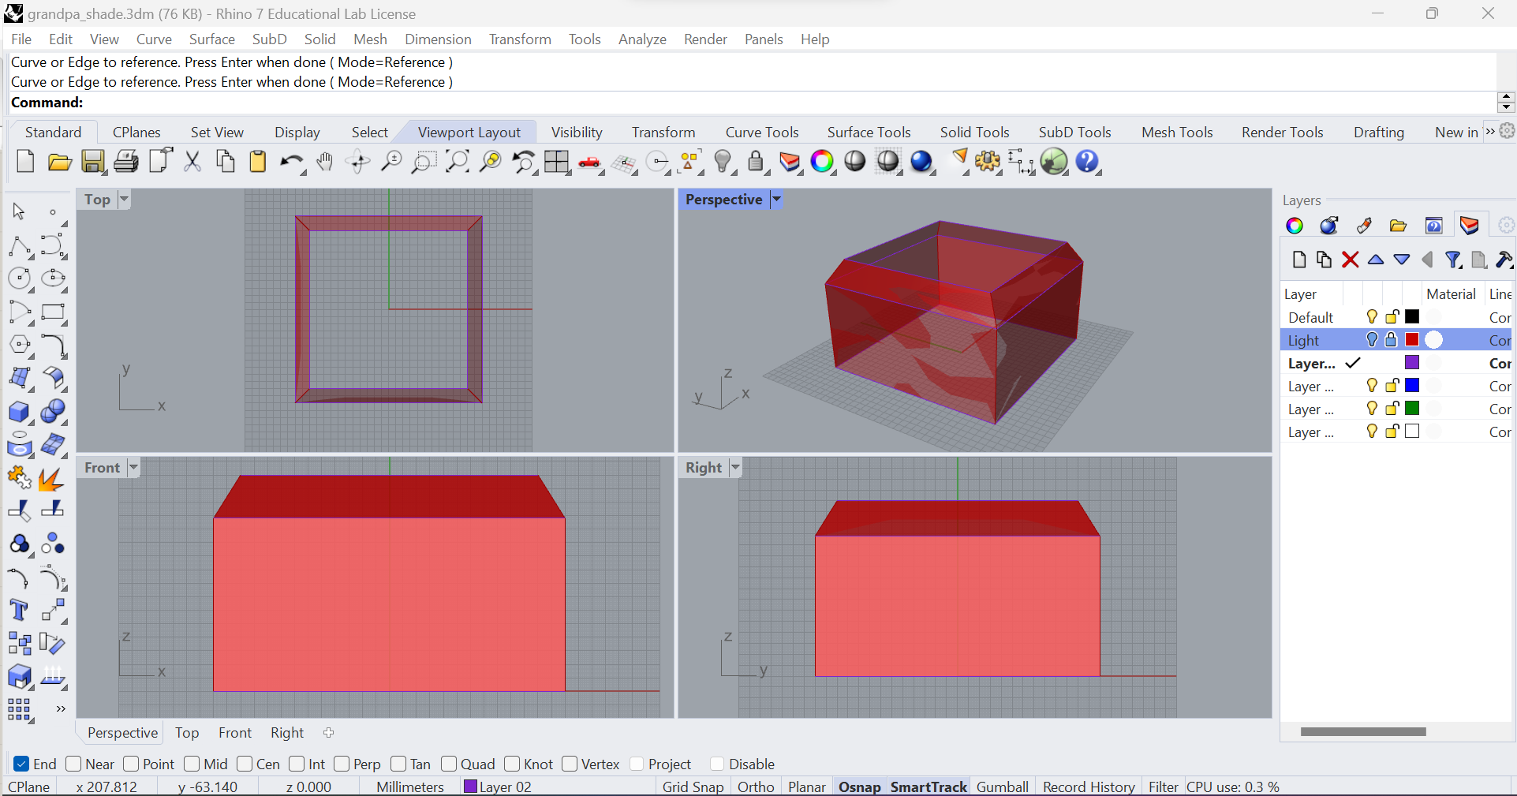Open a file with the folder icon
Screen dimensions: 1517x796
tap(59, 162)
